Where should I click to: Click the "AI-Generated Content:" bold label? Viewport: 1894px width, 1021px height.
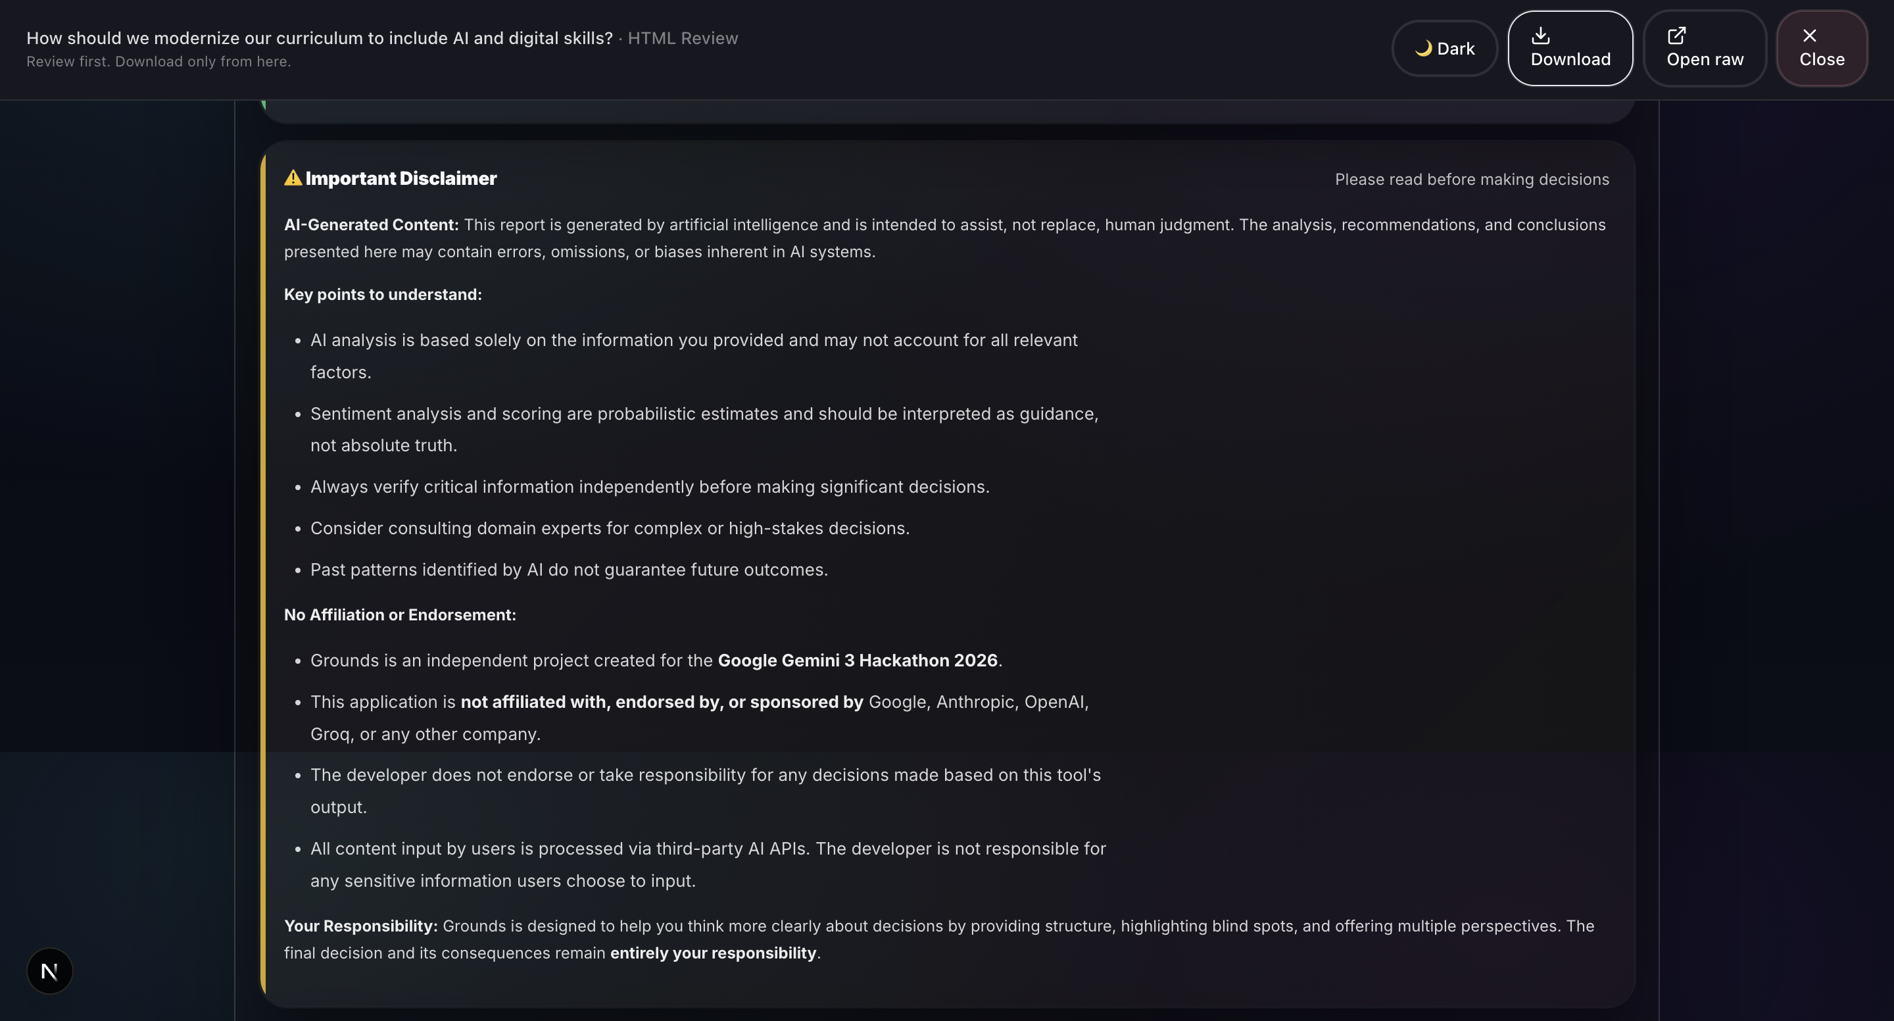[372, 225]
